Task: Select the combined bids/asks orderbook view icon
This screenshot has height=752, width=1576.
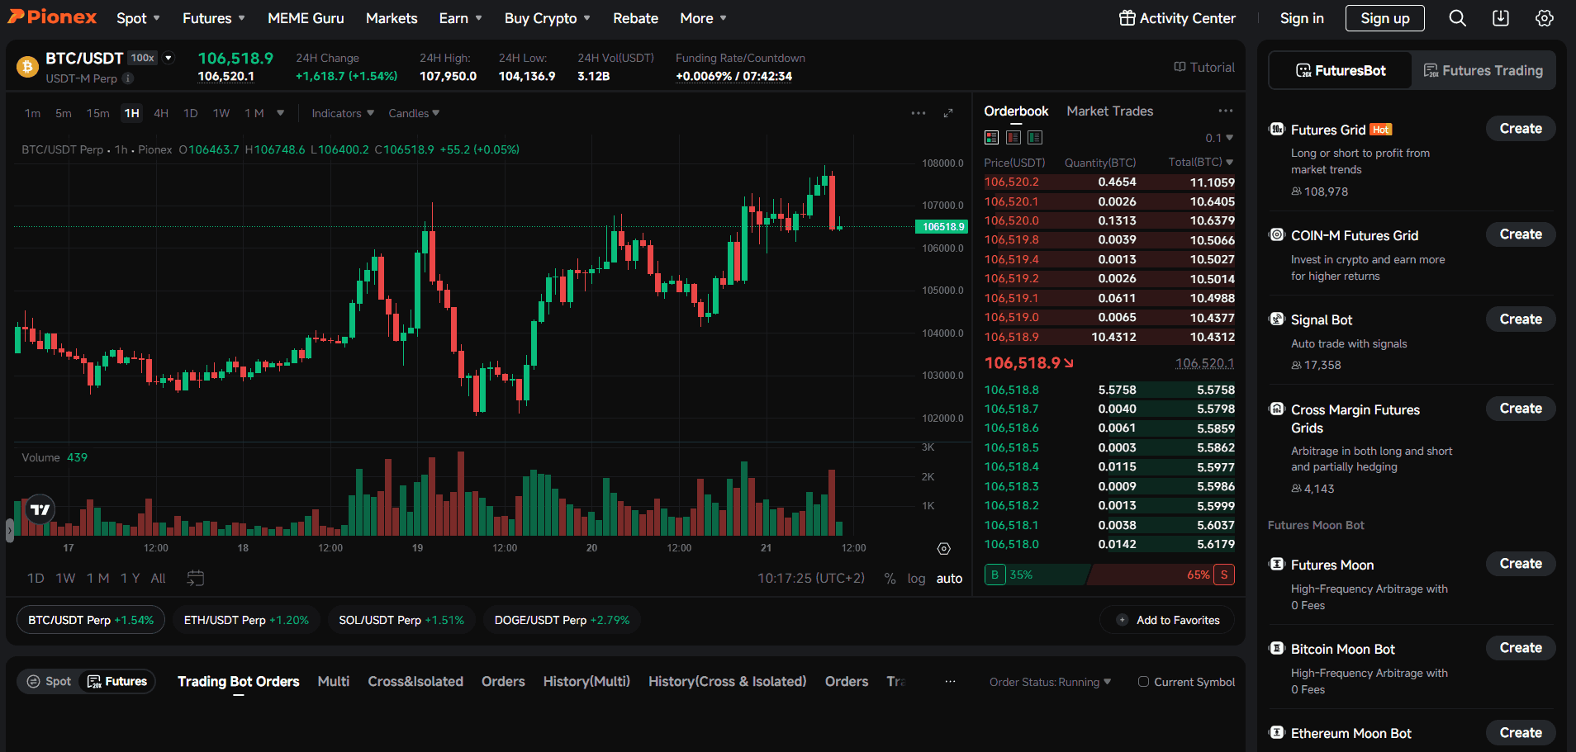Action: coord(991,138)
